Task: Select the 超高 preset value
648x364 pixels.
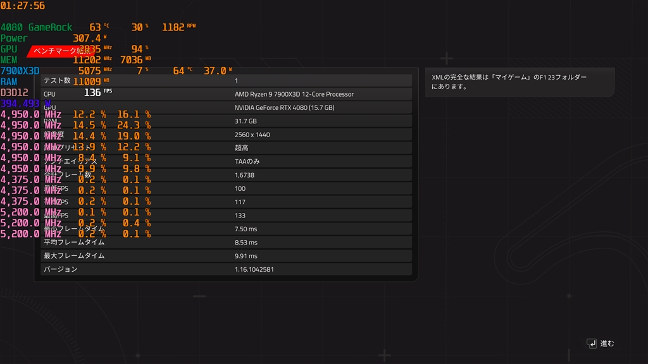Action: click(241, 148)
